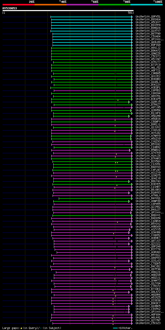Viewport: 165px width, 330px height.
Task: Select the UniRef100_B4VVQ1 label
Action: click(148, 198)
